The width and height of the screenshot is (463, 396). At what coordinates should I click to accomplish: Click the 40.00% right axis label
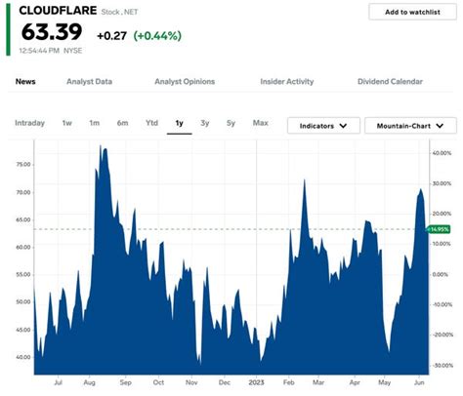(x=442, y=153)
